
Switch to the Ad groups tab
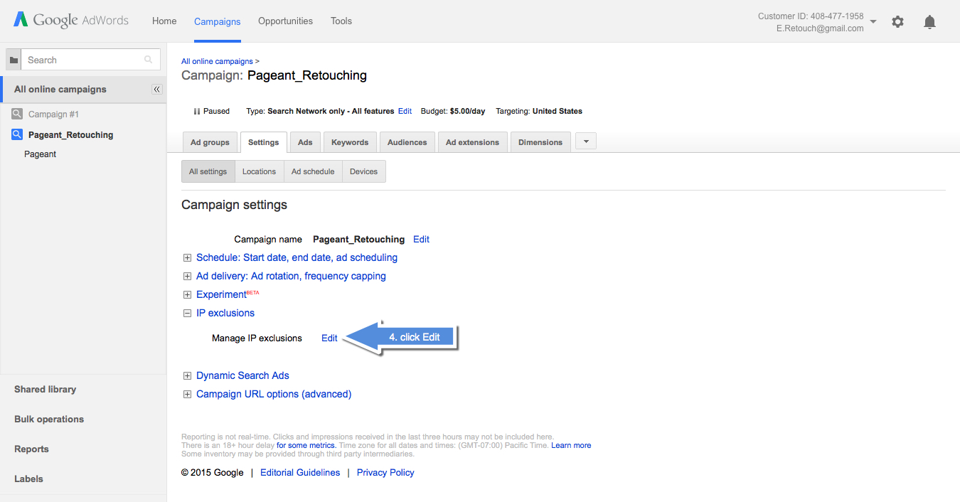click(210, 142)
